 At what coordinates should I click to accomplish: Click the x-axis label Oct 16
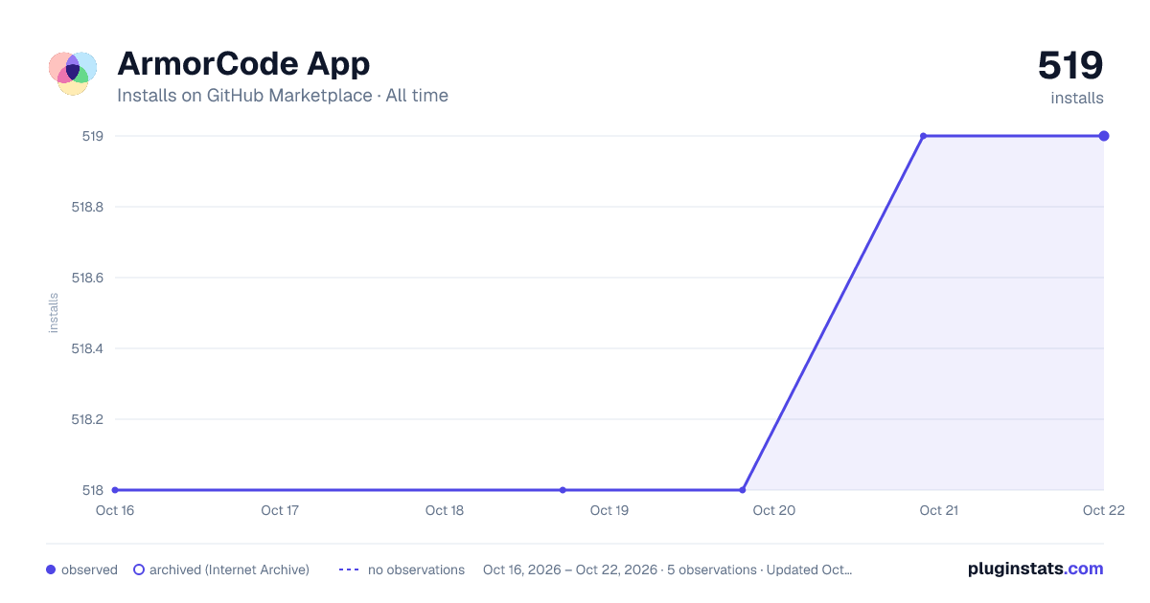(115, 510)
